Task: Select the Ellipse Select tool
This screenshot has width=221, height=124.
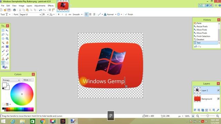Action: (3, 39)
